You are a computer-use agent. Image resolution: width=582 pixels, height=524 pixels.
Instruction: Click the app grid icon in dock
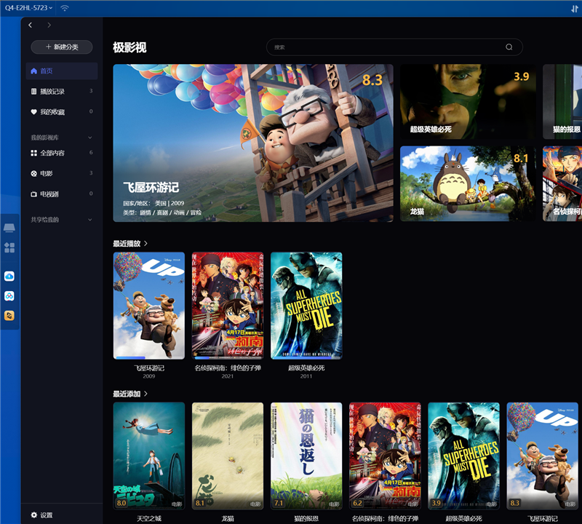point(9,247)
